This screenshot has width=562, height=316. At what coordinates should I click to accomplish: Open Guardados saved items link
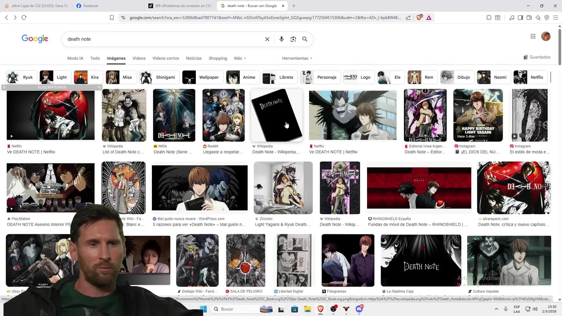click(537, 57)
